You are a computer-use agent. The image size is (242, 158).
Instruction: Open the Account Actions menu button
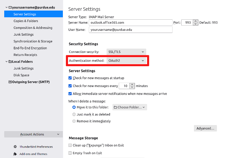[34, 134]
